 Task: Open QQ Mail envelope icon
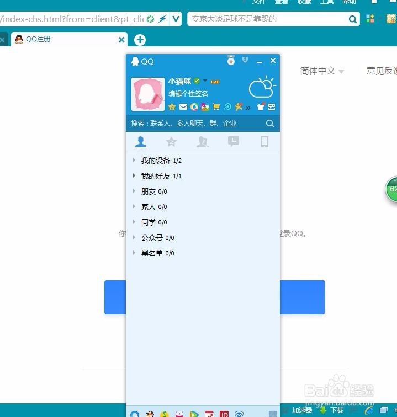183,107
